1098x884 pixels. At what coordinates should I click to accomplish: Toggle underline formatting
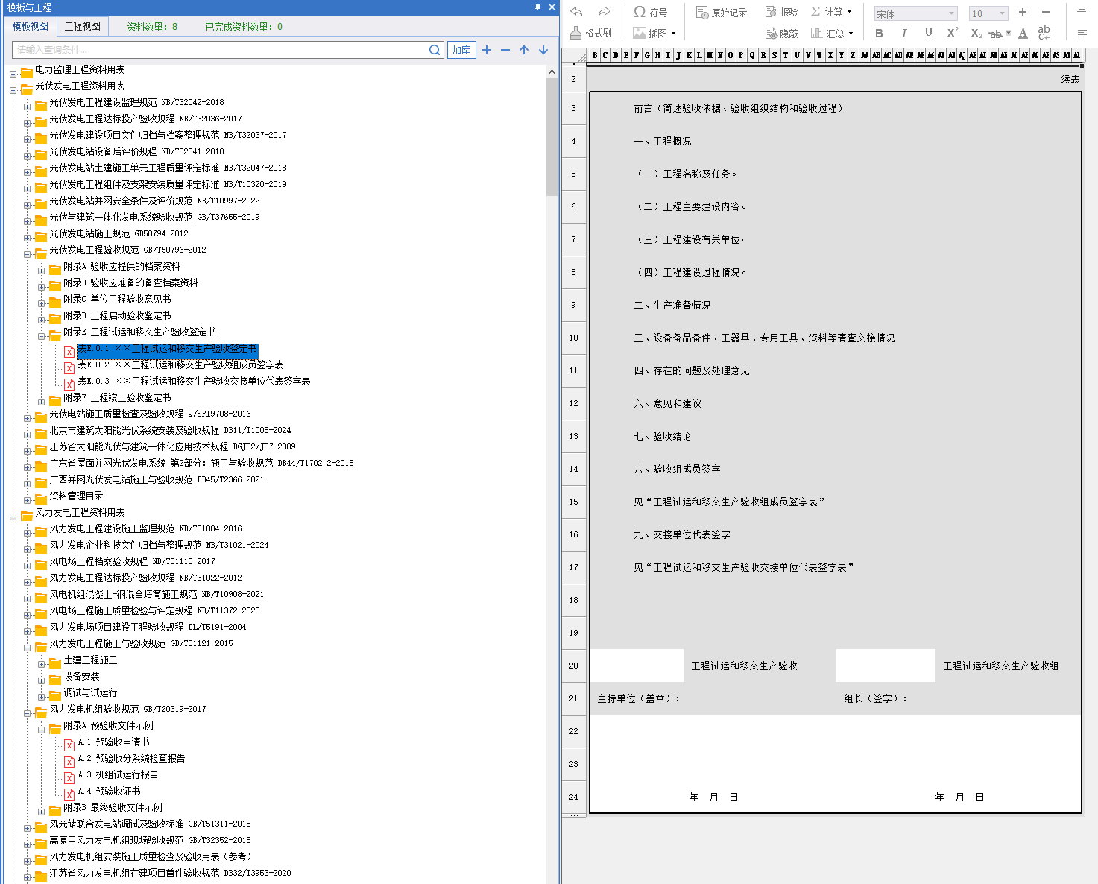tap(928, 33)
